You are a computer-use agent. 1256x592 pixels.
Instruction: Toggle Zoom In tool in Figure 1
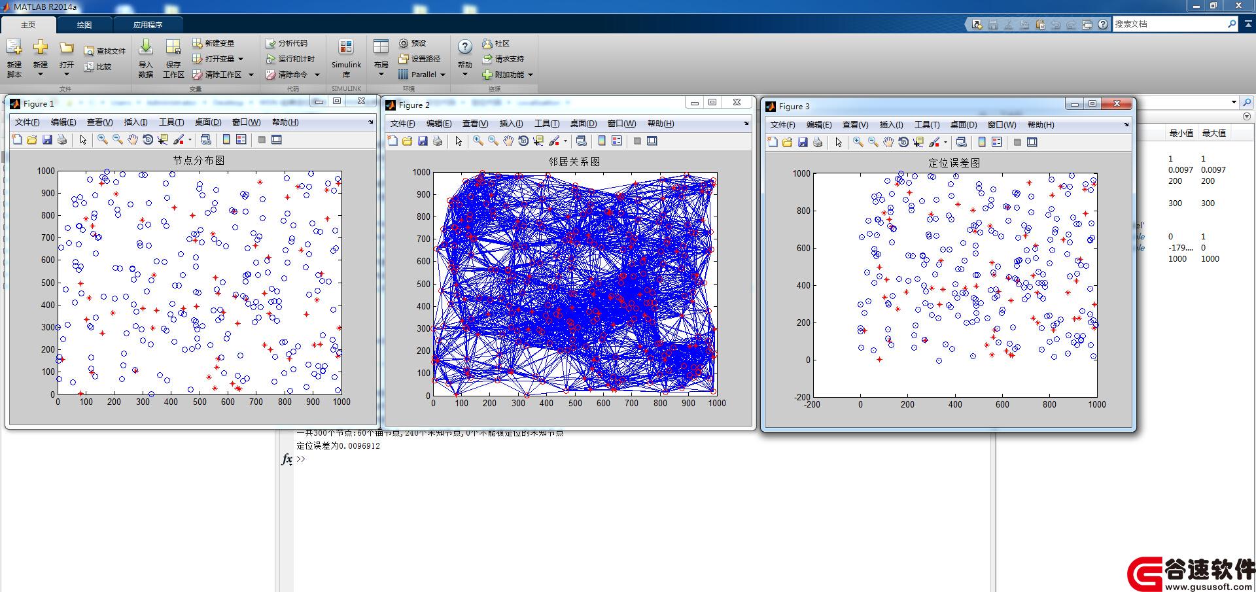tap(103, 139)
